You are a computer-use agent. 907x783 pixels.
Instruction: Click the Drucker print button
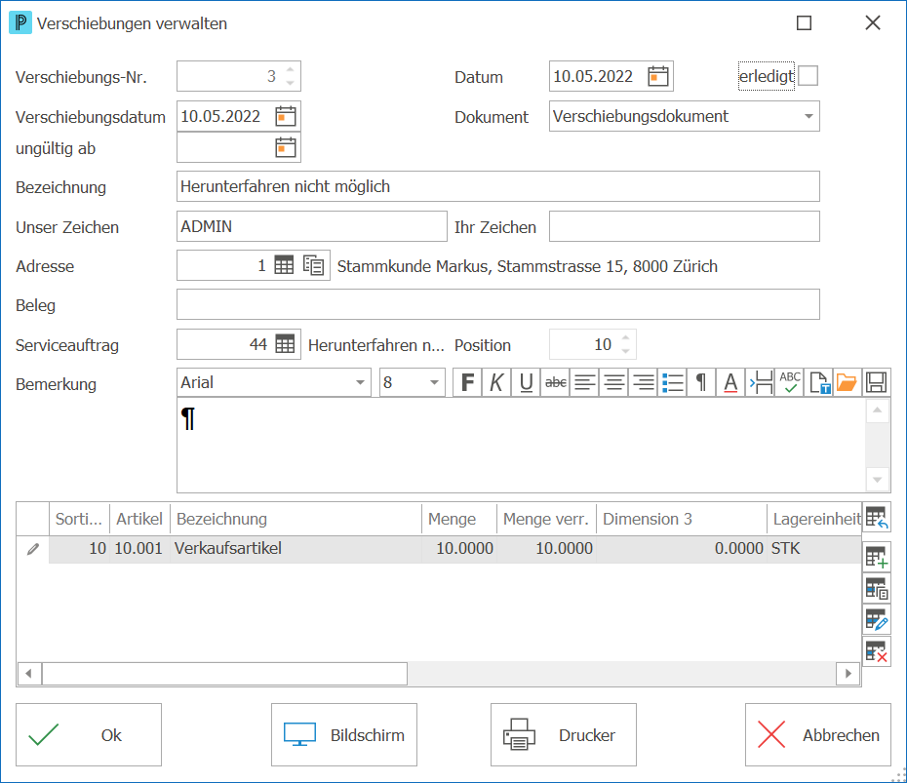coord(564,735)
